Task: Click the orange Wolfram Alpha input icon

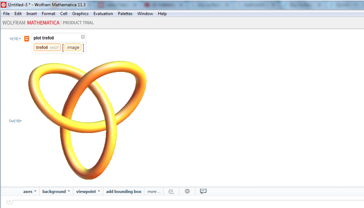Action: click(26, 39)
